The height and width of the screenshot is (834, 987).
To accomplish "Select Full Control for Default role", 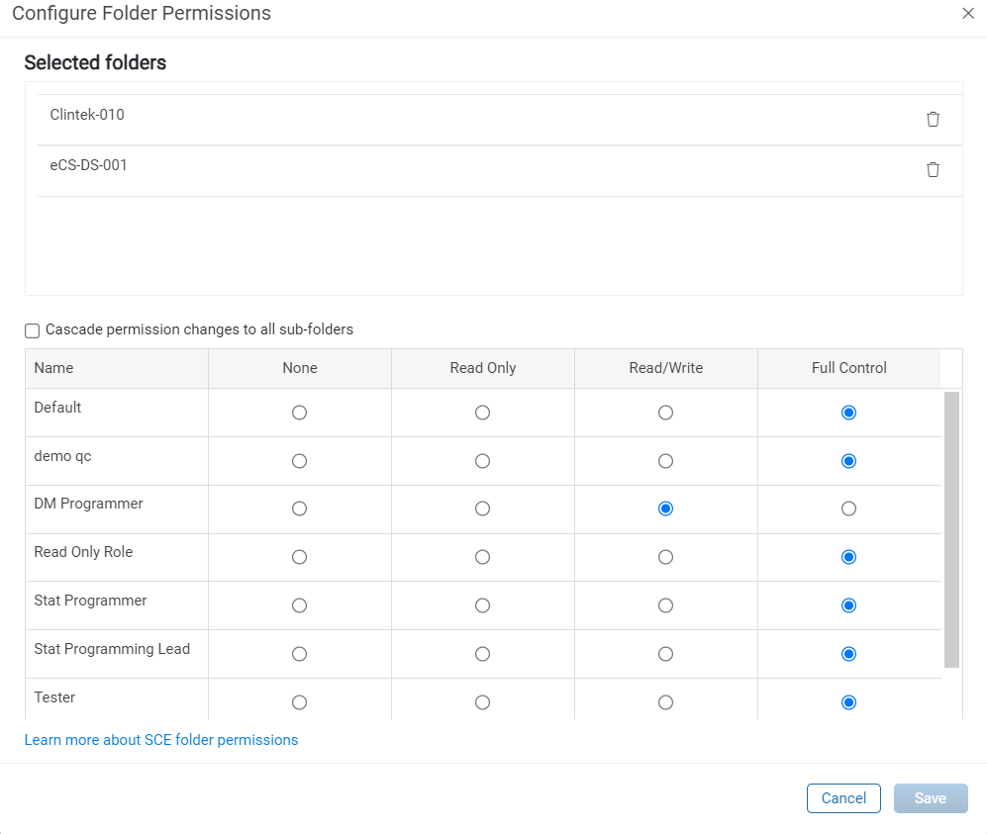I will (x=849, y=413).
